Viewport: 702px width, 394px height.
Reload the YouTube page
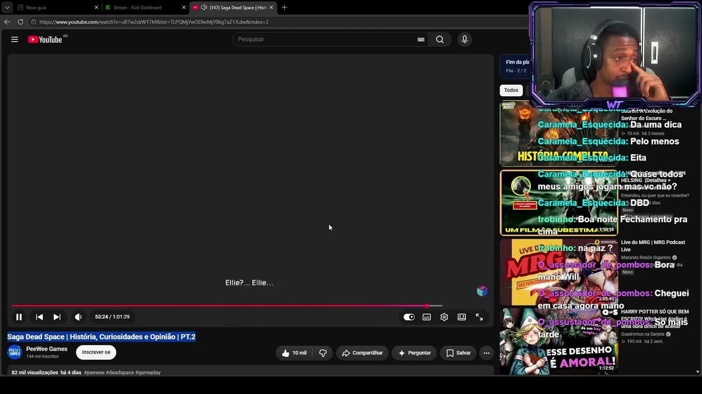[20, 22]
